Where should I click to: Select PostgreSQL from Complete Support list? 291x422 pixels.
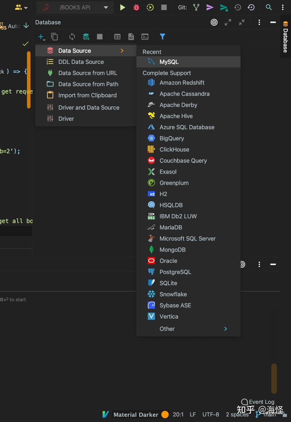pos(175,272)
